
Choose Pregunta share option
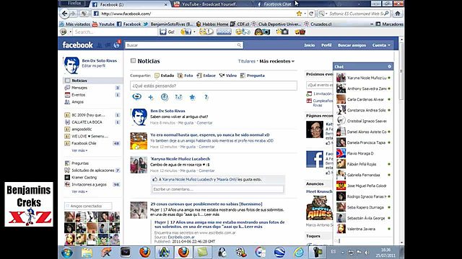tap(253, 76)
